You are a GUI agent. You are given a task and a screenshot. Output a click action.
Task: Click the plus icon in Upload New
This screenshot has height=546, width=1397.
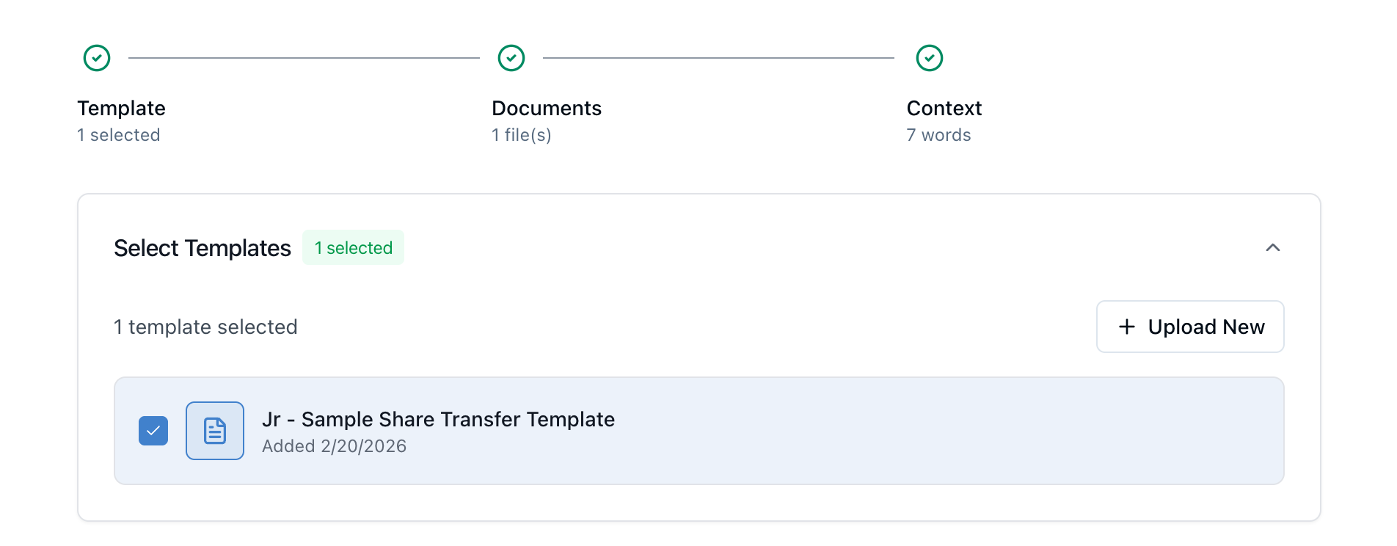(x=1127, y=327)
